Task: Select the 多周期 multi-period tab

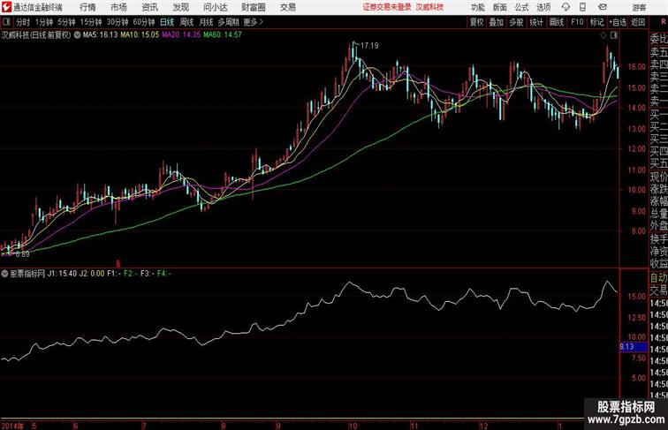Action: point(228,22)
